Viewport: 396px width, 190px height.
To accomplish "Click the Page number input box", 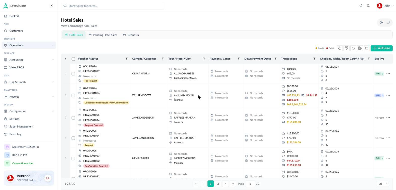I will pos(250,184).
